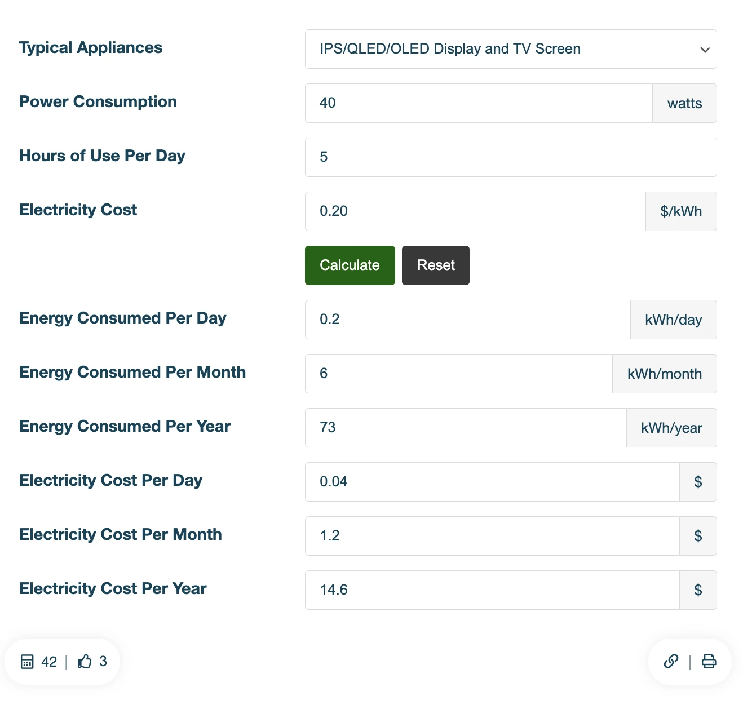The image size is (743, 709).
Task: Click the Reset button
Action: [436, 265]
